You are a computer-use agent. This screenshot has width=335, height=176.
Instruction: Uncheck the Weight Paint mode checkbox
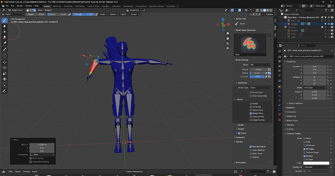(x=250, y=113)
